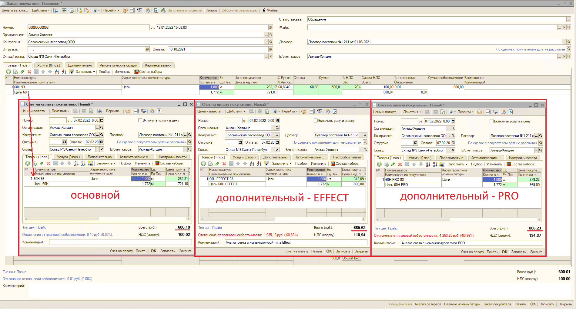Open the Заполнить dropdown in the main order Товары toolbar
Viewport: 576px width, 309px height.
[85, 72]
